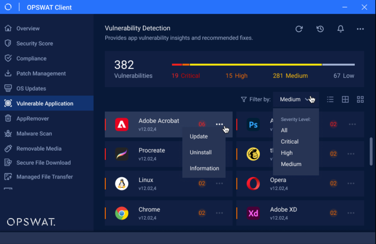This screenshot has width=376, height=244.
Task: Click the Opera 02 vulnerability badge
Action: pyautogui.click(x=333, y=184)
